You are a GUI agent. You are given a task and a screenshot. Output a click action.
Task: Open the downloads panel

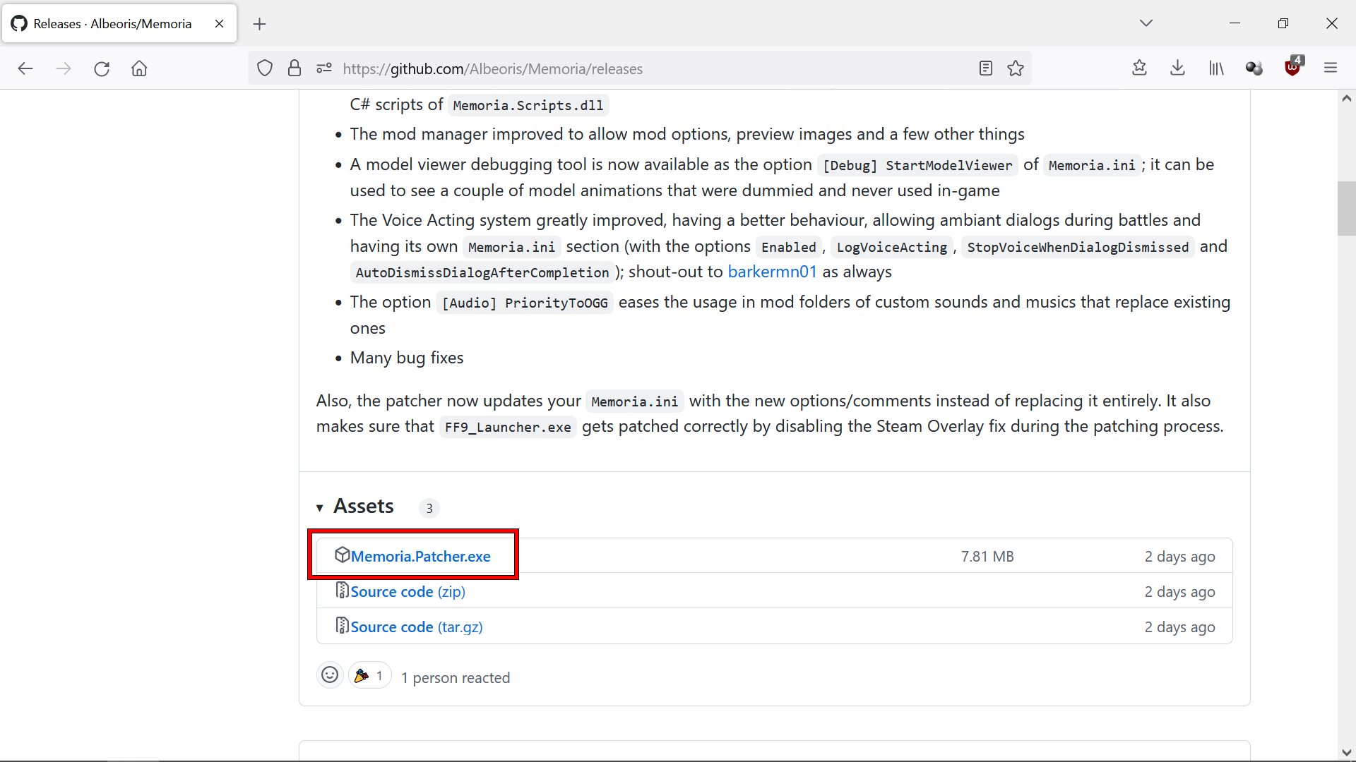tap(1177, 68)
